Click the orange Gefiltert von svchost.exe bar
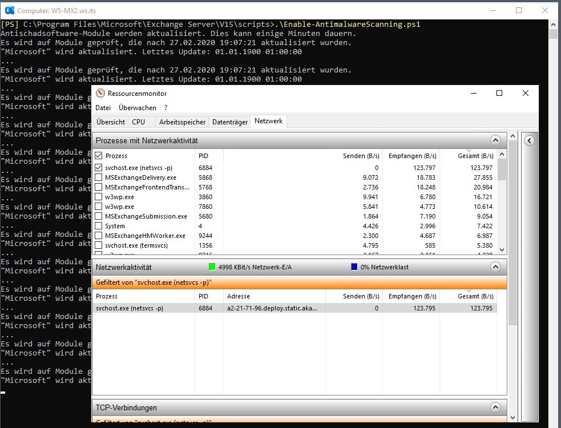 [x=300, y=282]
